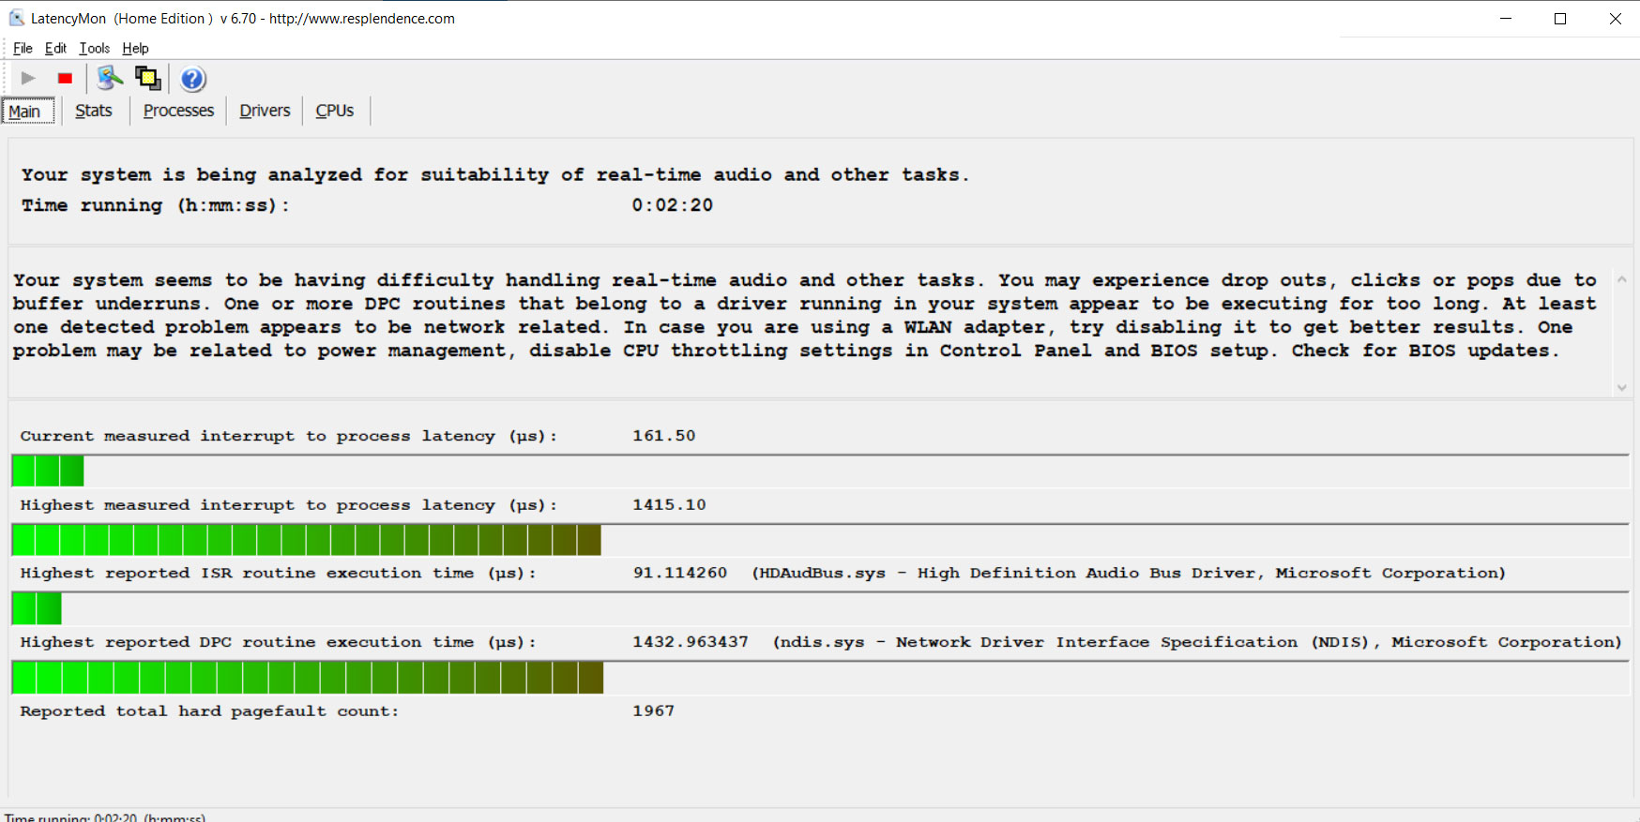Click the LatencyMon title bar app icon
Screen dimensions: 1640x822
(17, 18)
